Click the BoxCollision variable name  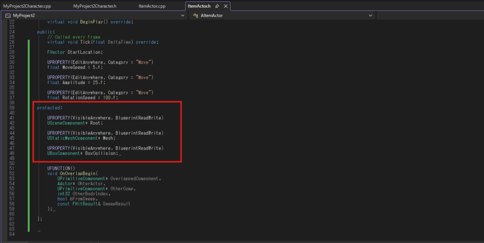click(100, 153)
